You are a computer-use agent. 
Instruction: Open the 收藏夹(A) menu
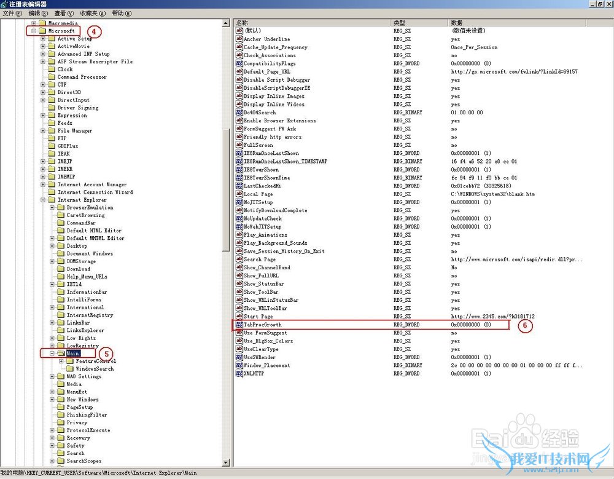coord(93,13)
